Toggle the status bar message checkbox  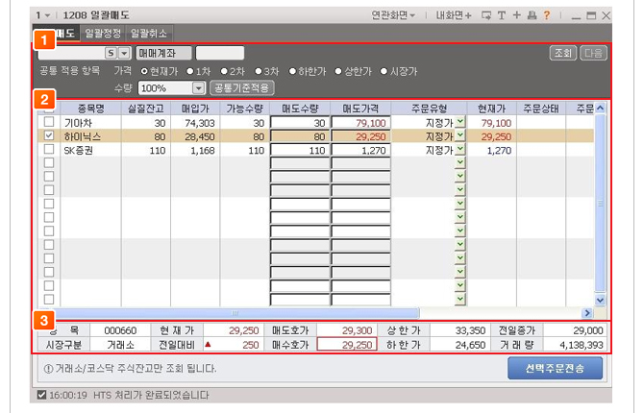41,395
